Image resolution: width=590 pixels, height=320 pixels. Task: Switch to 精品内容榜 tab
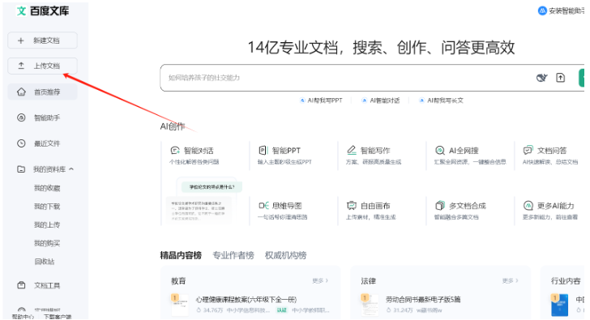181,255
